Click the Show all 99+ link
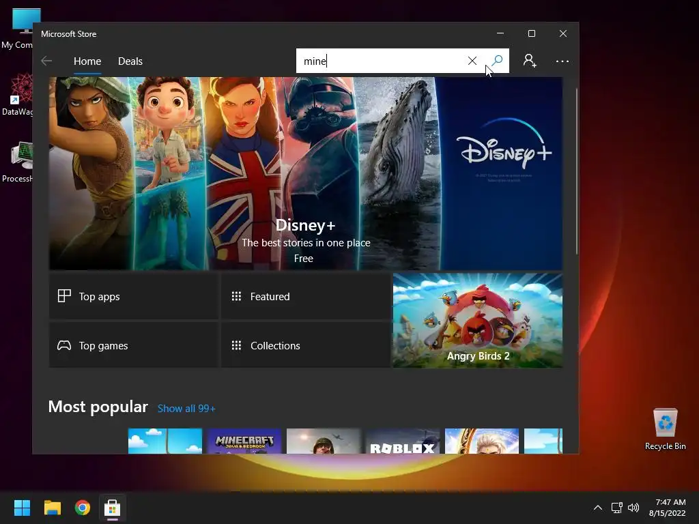699x524 pixels. (186, 409)
